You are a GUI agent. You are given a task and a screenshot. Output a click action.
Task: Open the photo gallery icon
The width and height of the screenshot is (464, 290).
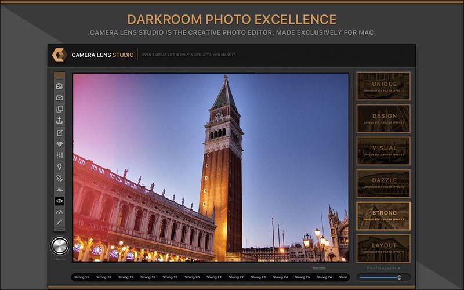coord(60,86)
